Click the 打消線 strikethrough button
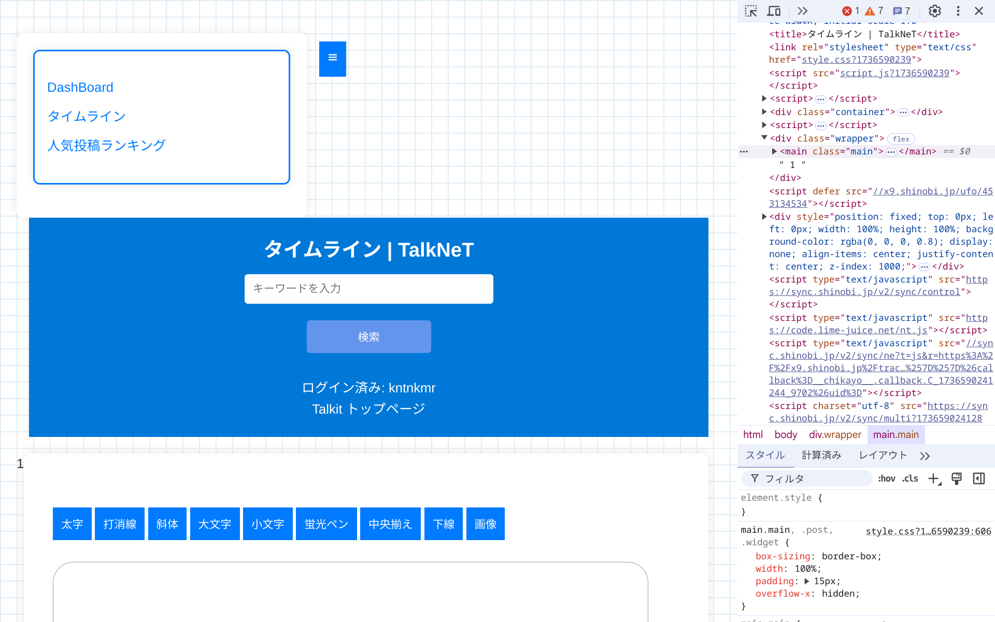Screen dimensions: 995x622 pyautogui.click(x=120, y=524)
